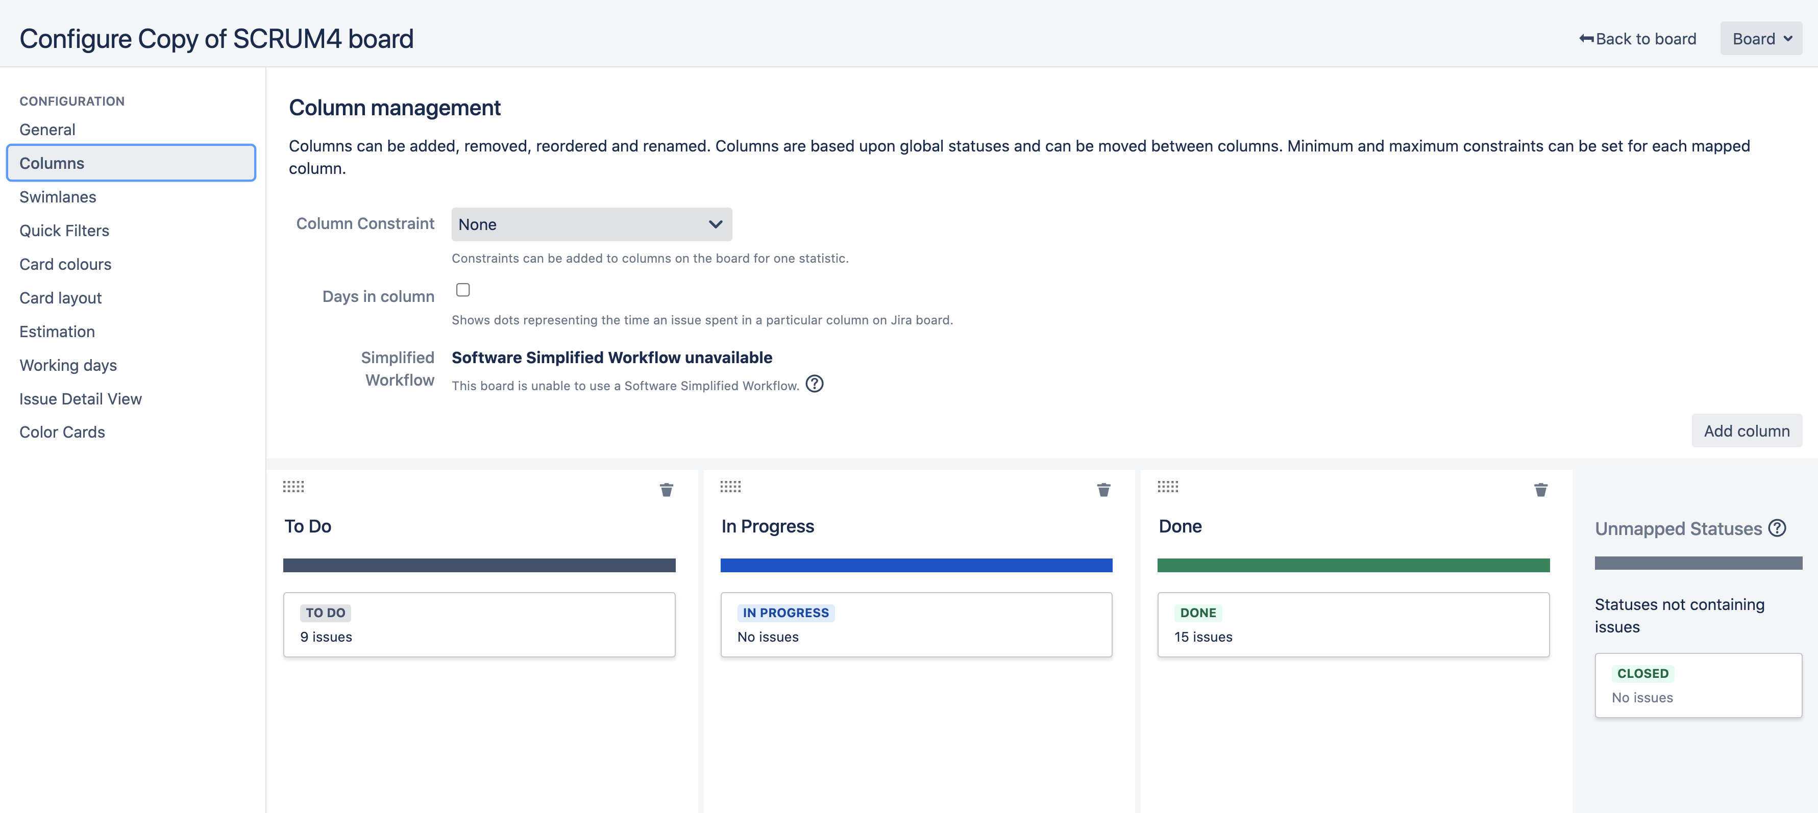Image resolution: width=1818 pixels, height=813 pixels.
Task: Enable the Days in column checkbox
Action: point(463,290)
